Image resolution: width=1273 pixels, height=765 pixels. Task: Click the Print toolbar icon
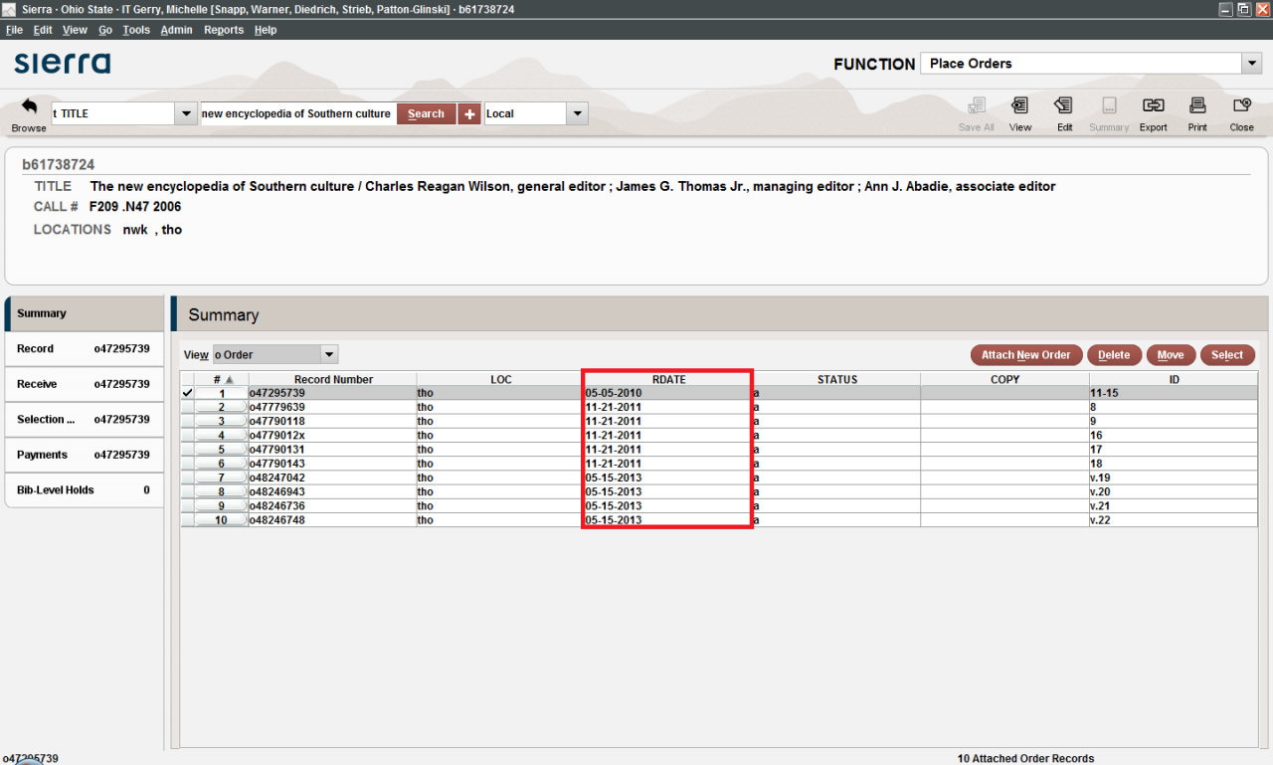pyautogui.click(x=1197, y=105)
